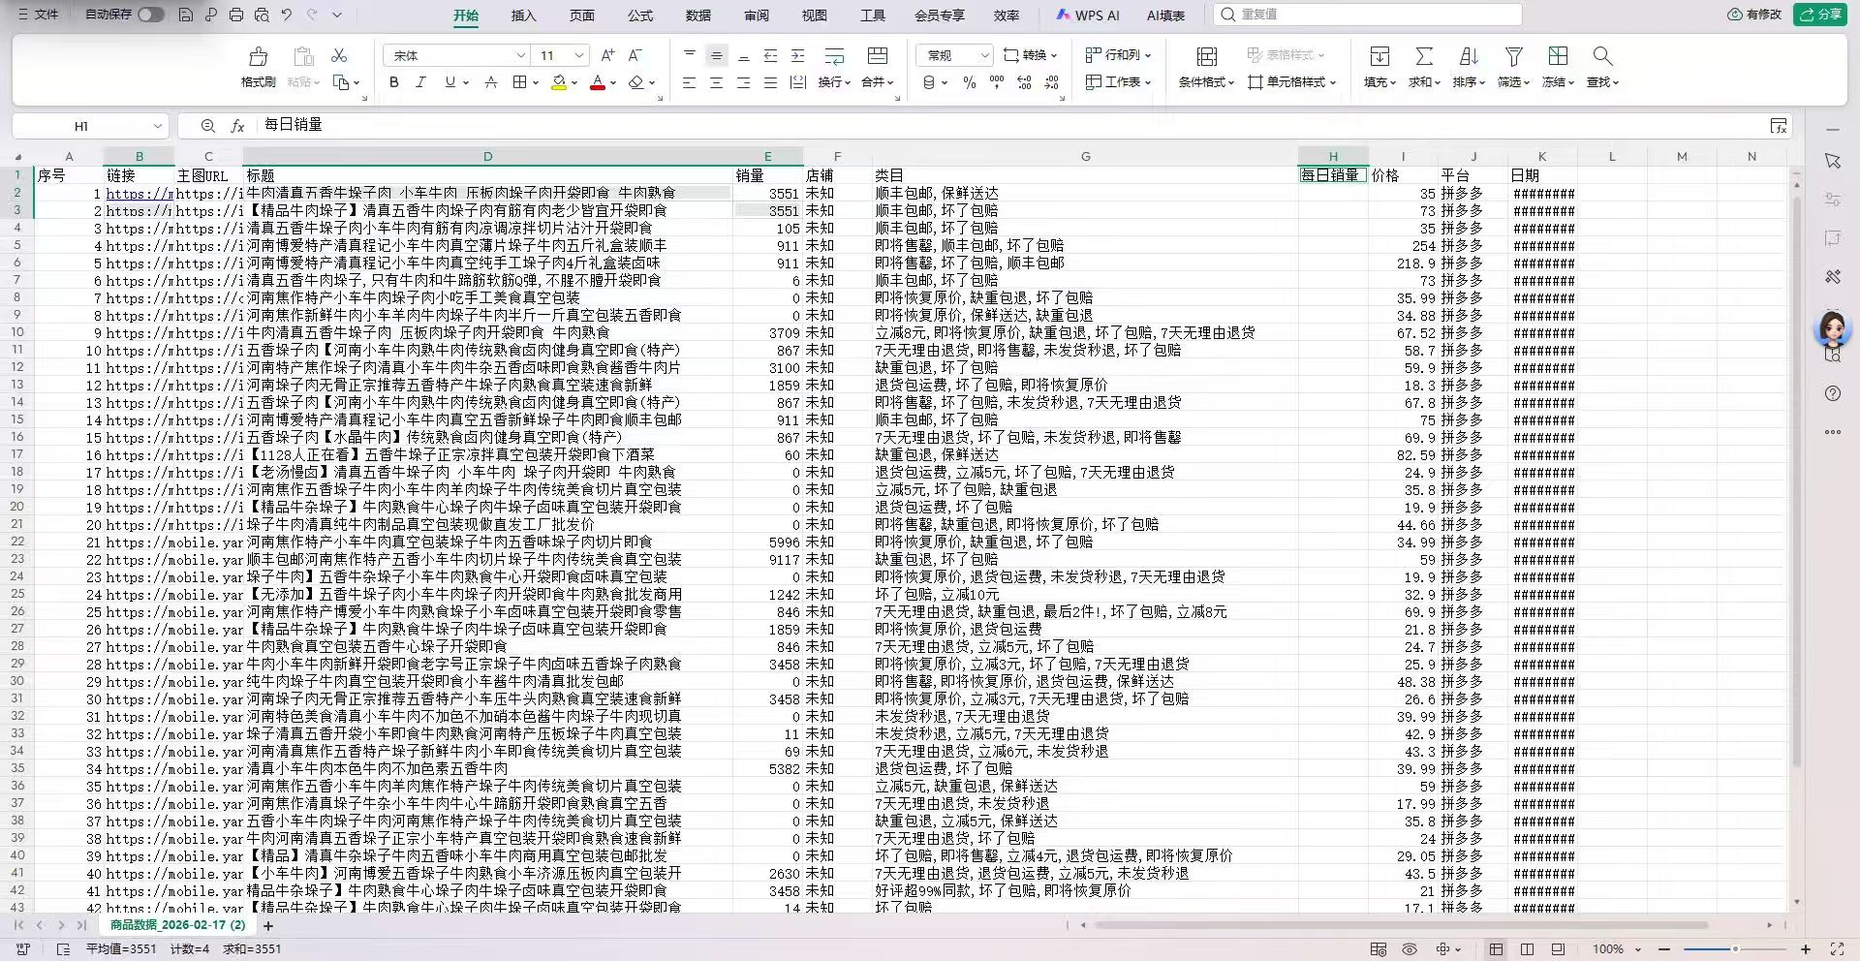1860x961 pixels.
Task: Click the increase indent icon
Action: (x=797, y=55)
